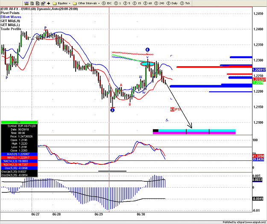Screen dimensions: 267x224
Task: Click the Trade Profile study label
Action: click(x=11, y=29)
